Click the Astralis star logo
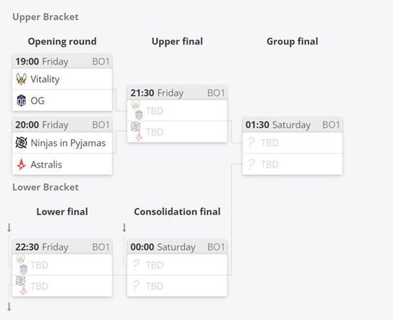 click(21, 164)
